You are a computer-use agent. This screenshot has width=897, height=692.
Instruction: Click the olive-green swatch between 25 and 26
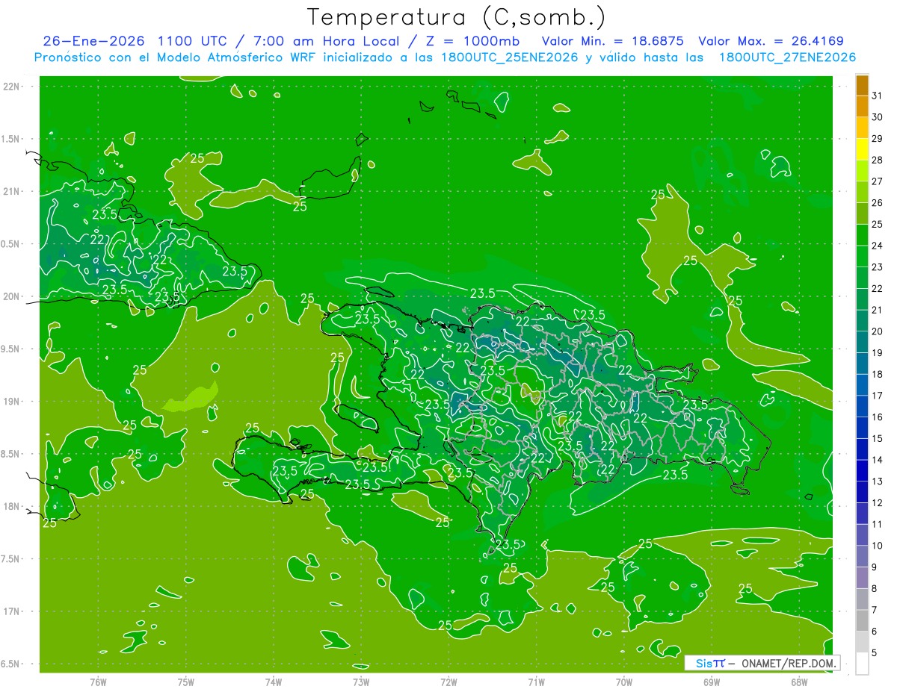coord(862,213)
